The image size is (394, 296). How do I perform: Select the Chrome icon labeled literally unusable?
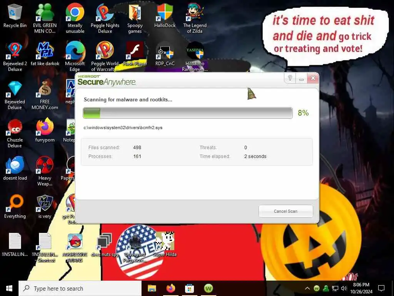[x=75, y=18]
